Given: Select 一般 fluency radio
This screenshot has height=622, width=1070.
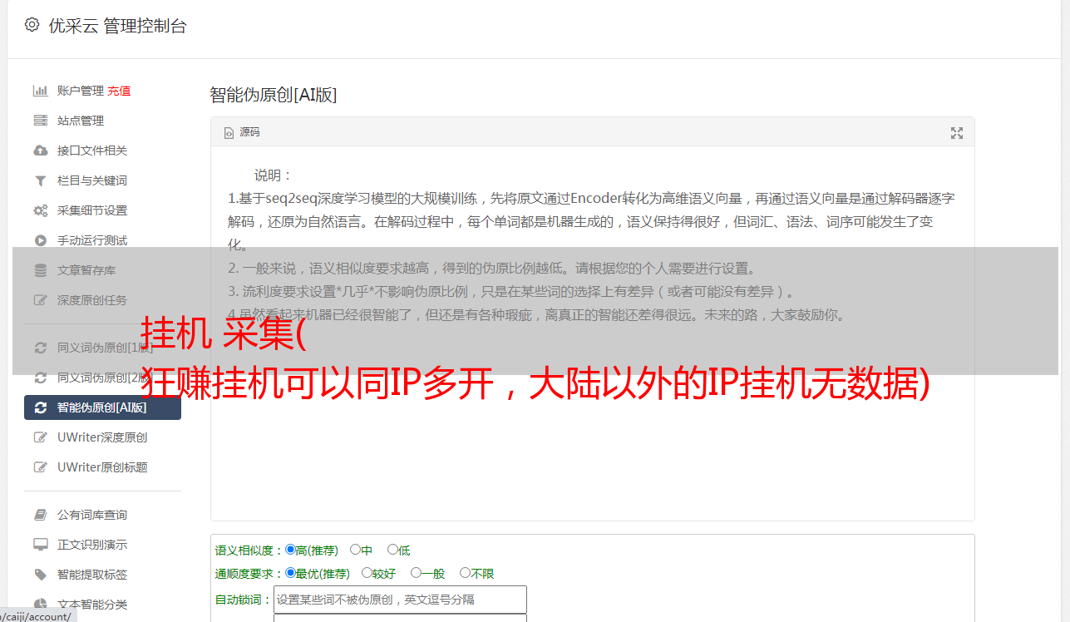Looking at the screenshot, I should pyautogui.click(x=416, y=573).
